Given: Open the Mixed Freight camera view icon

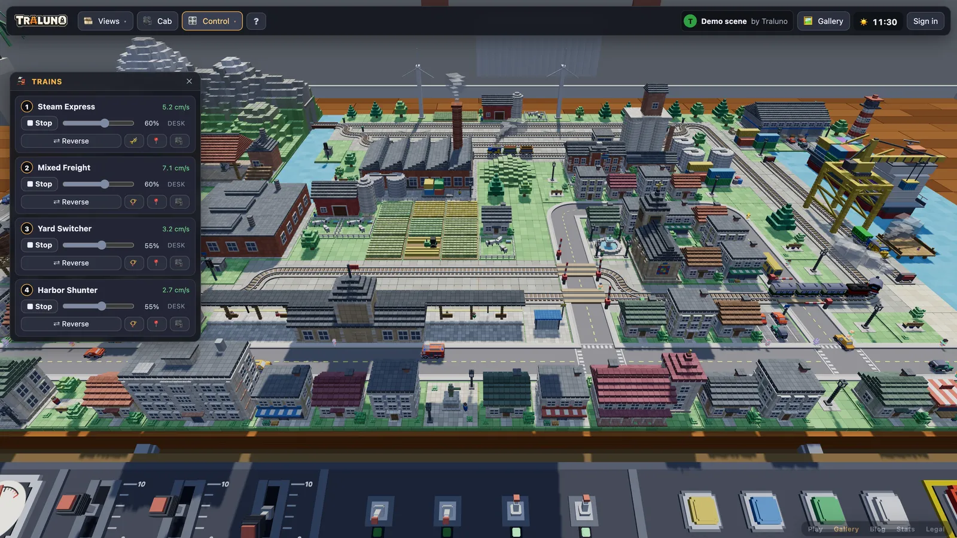Looking at the screenshot, I should [179, 202].
